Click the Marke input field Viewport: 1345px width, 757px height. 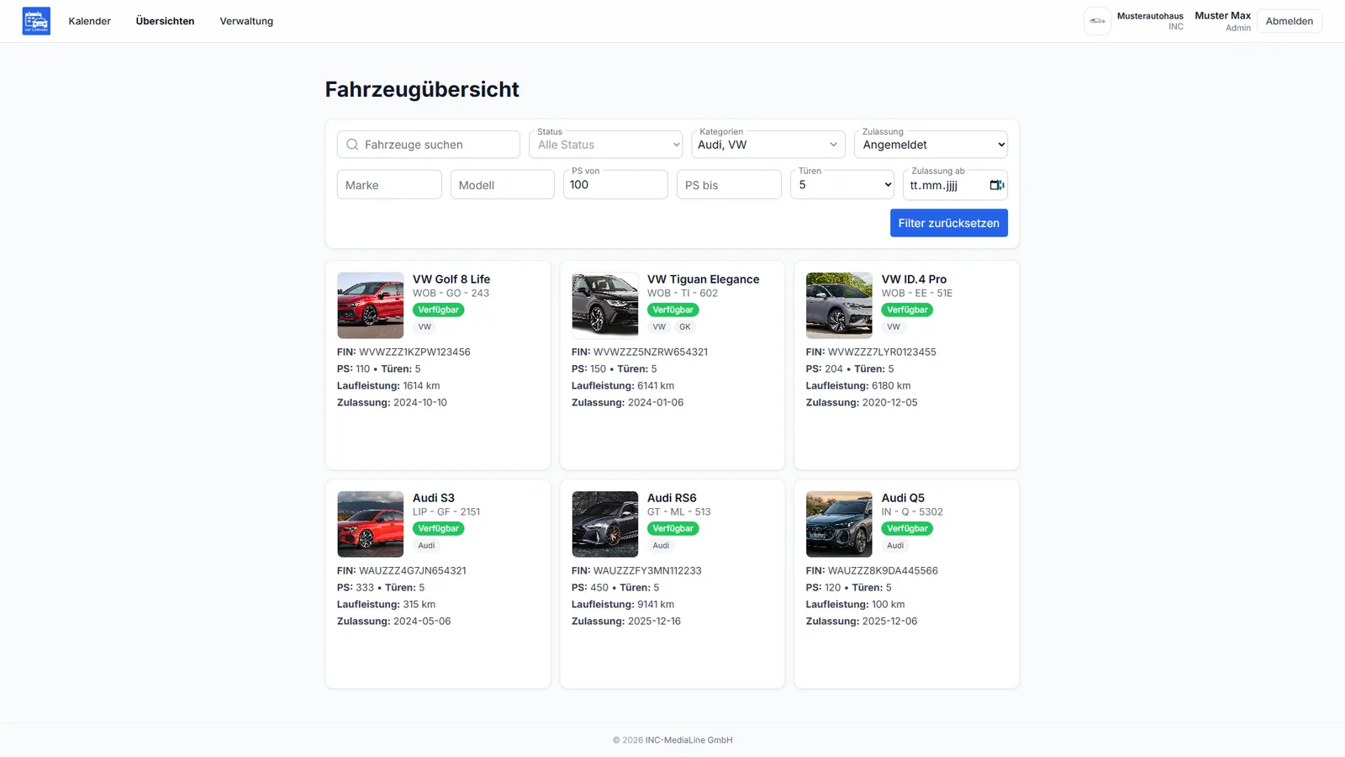click(x=389, y=185)
